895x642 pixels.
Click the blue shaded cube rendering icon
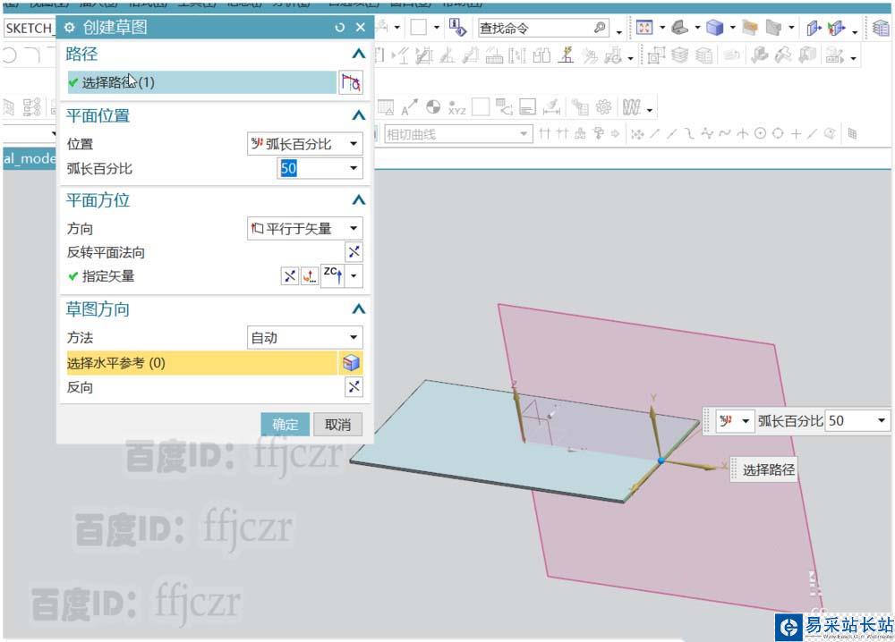714,28
